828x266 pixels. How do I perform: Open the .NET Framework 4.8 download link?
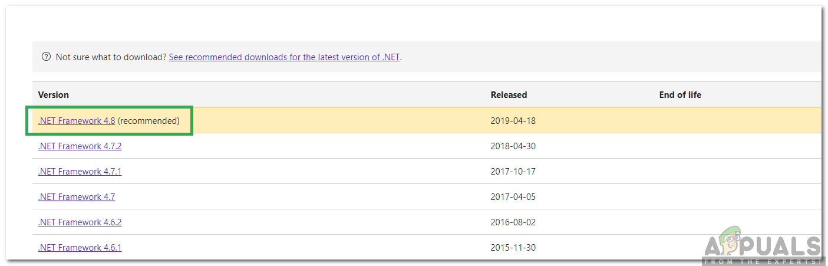point(77,121)
